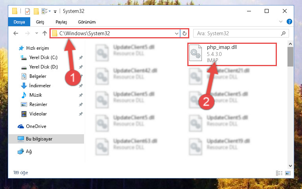
Task: Go back with the left arrow button
Action: coord(16,33)
